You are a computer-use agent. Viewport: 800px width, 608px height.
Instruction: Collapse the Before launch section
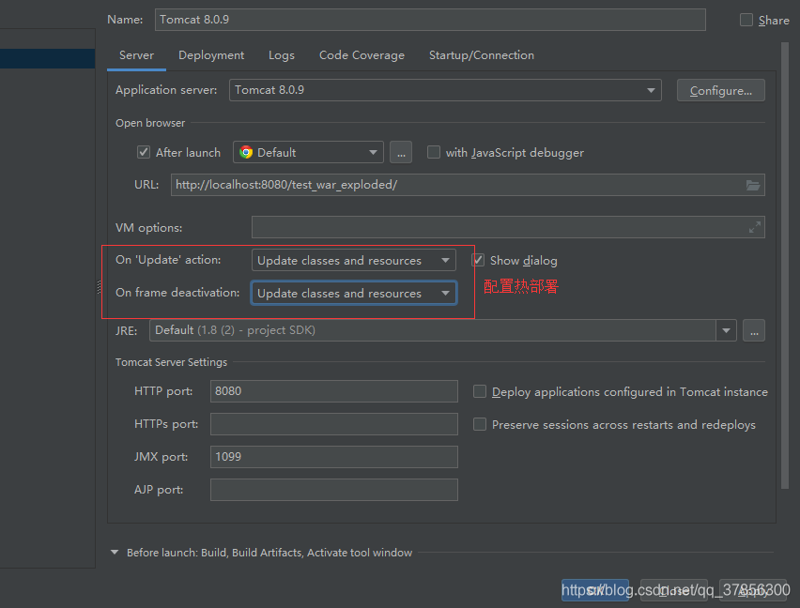115,553
